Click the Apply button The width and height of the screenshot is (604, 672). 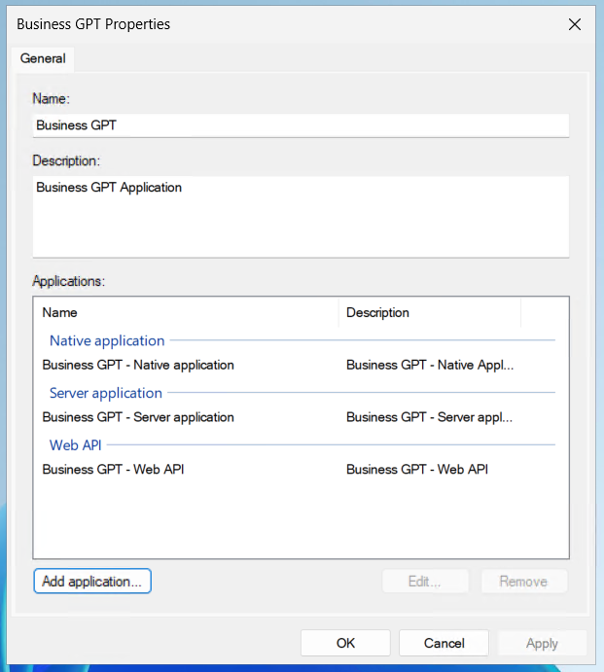(x=543, y=643)
